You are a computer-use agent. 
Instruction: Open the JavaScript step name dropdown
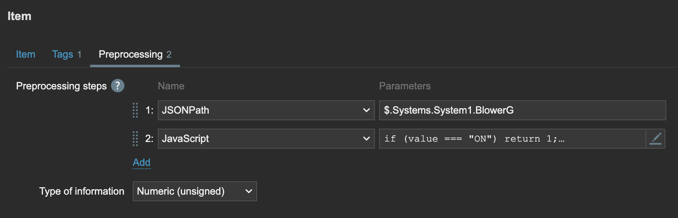[x=266, y=139]
